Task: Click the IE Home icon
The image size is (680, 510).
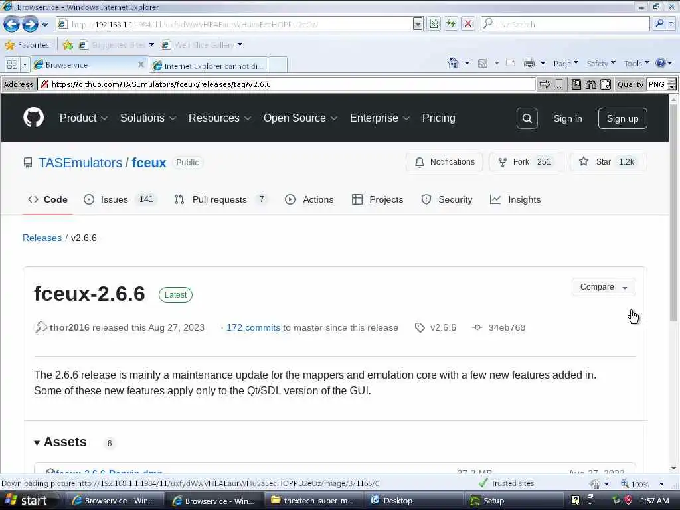Action: pos(453,64)
